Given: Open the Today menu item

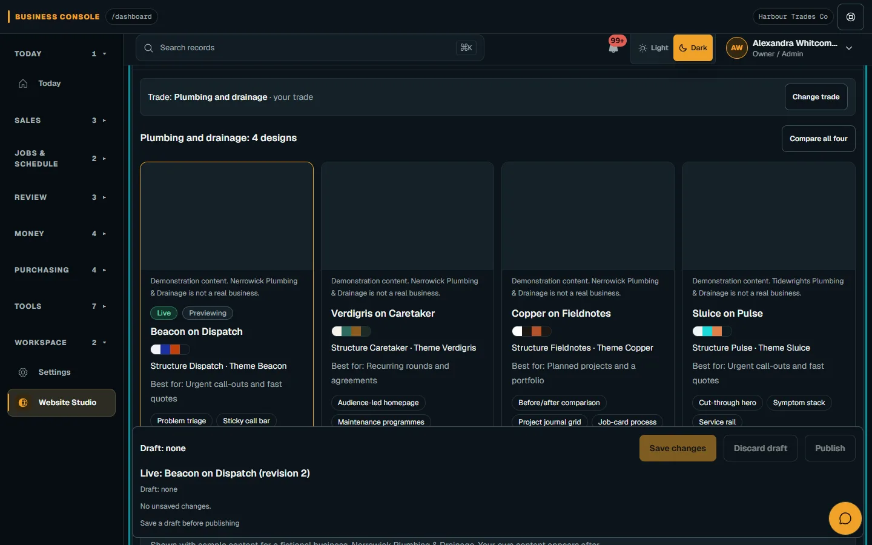Looking at the screenshot, I should [61, 84].
